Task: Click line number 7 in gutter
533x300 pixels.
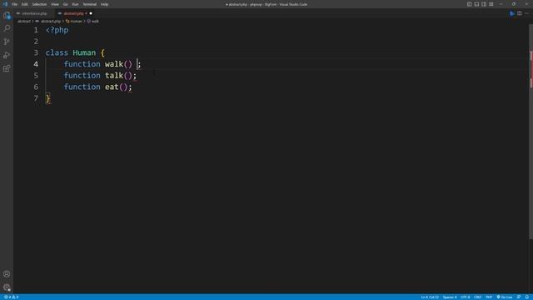Action: coord(36,98)
